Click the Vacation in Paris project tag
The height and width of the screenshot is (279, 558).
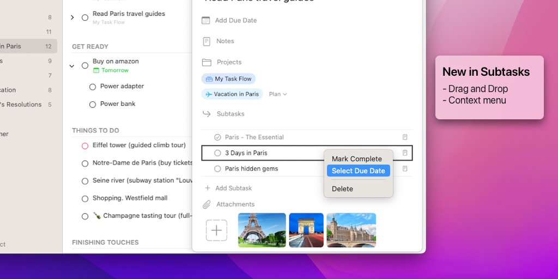[x=232, y=94]
